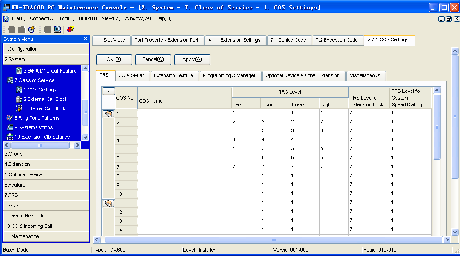Open 9.System Options in tree
Viewport: 460px width, 256px height.
[34, 127]
